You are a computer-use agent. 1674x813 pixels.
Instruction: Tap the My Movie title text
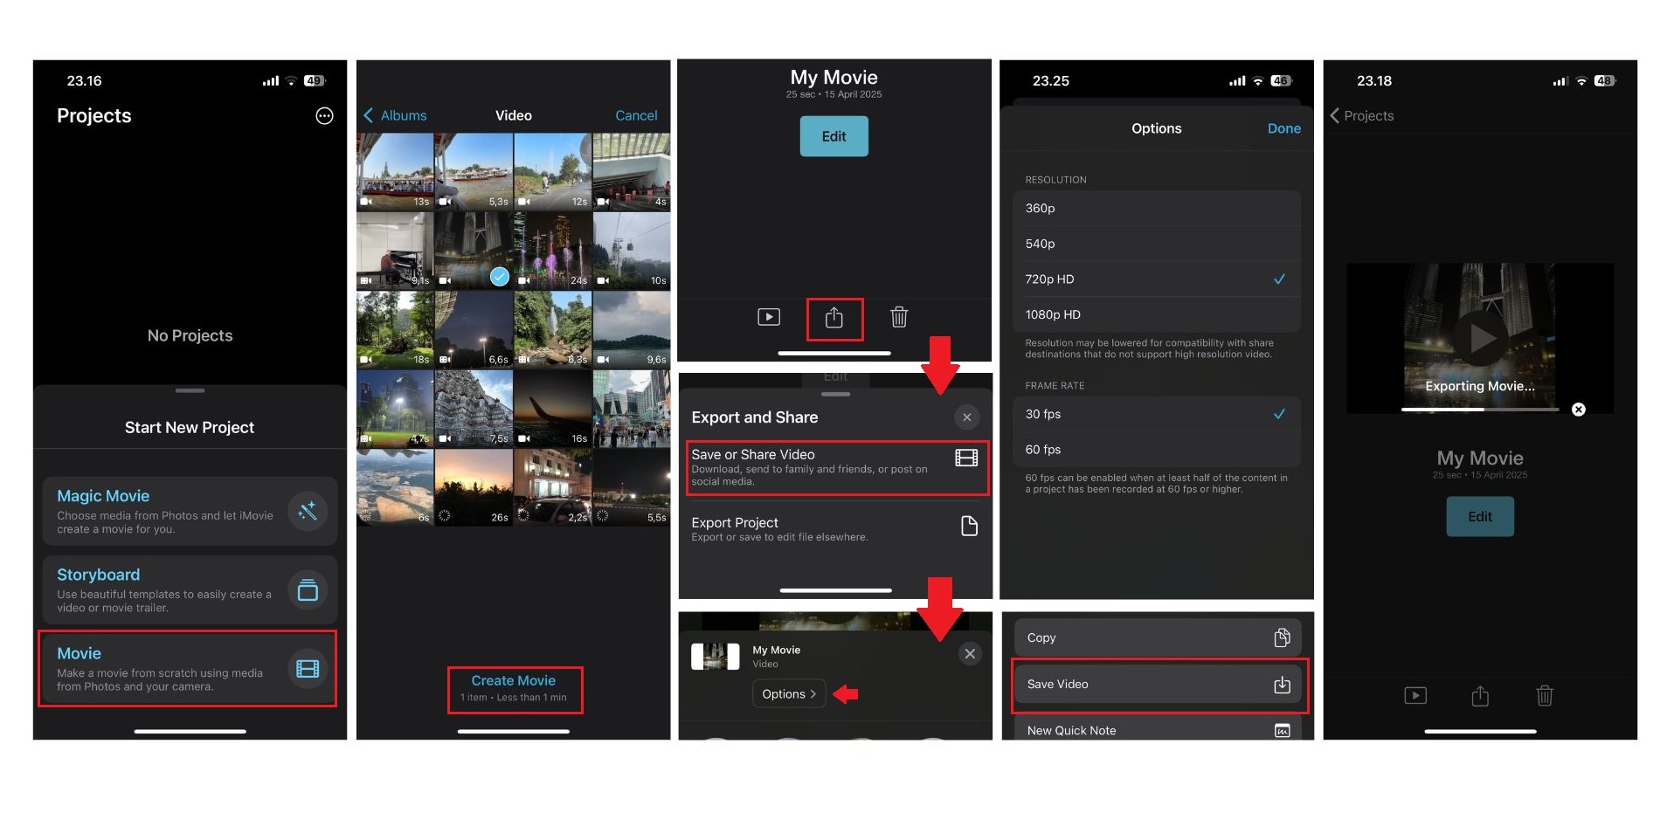pos(834,78)
